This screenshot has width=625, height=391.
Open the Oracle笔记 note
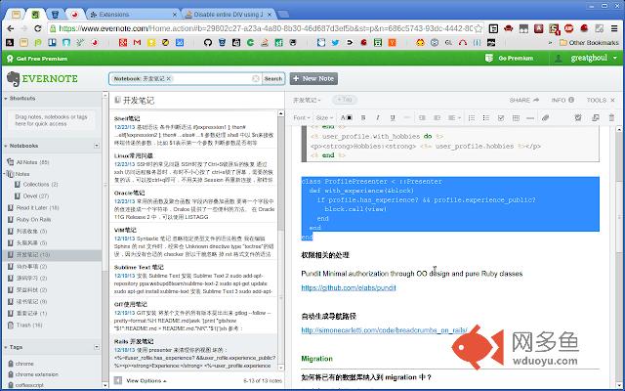point(194,204)
